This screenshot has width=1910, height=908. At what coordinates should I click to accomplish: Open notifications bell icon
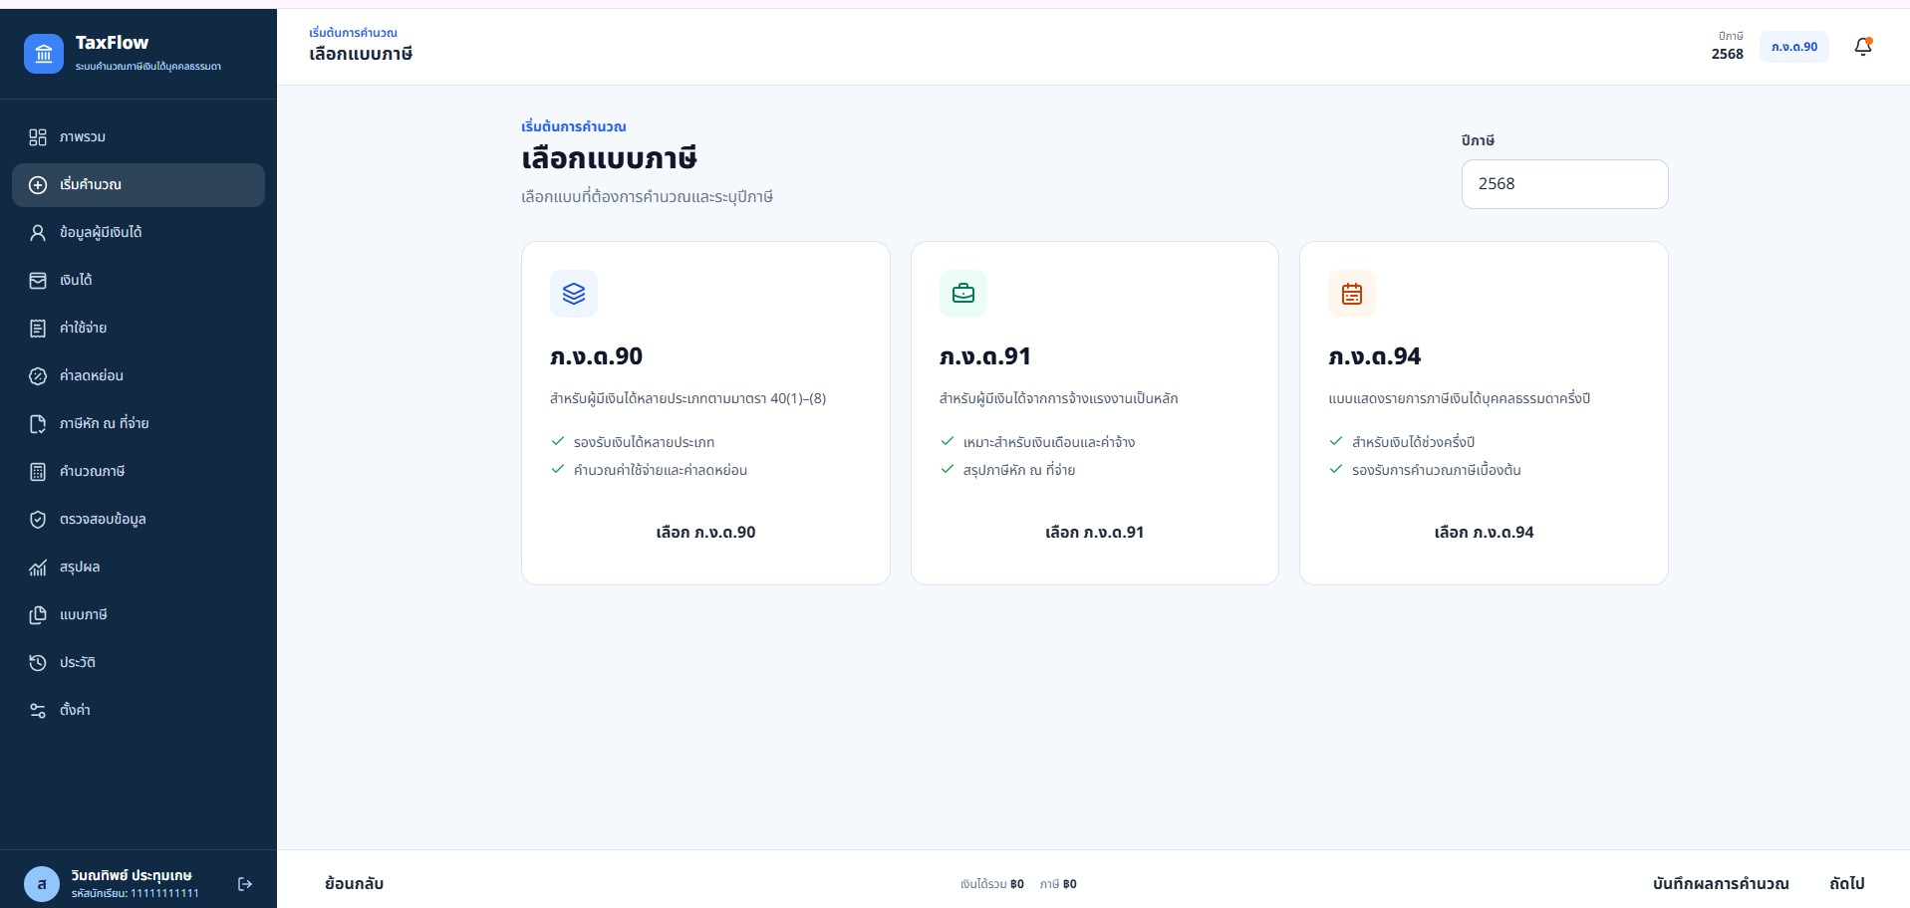pos(1862,47)
